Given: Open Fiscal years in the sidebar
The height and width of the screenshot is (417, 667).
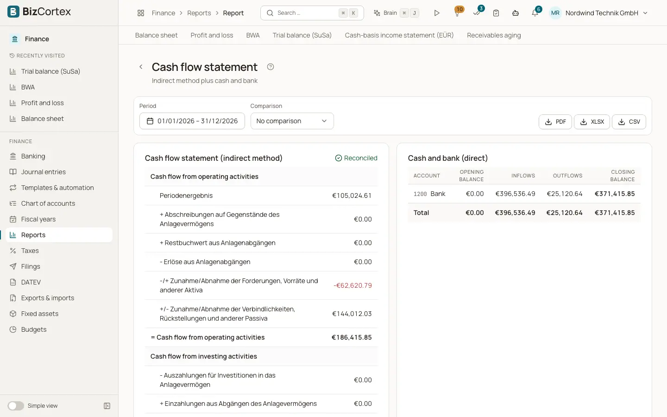Looking at the screenshot, I should (59, 219).
